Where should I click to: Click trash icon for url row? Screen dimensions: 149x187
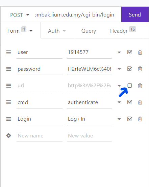[x=140, y=86]
